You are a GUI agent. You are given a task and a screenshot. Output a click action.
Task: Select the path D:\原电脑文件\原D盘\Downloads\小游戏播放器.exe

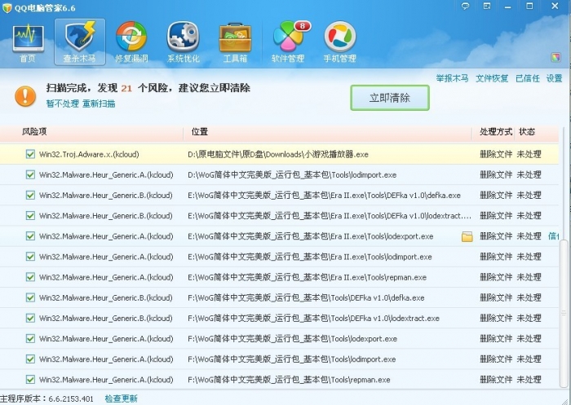click(278, 154)
